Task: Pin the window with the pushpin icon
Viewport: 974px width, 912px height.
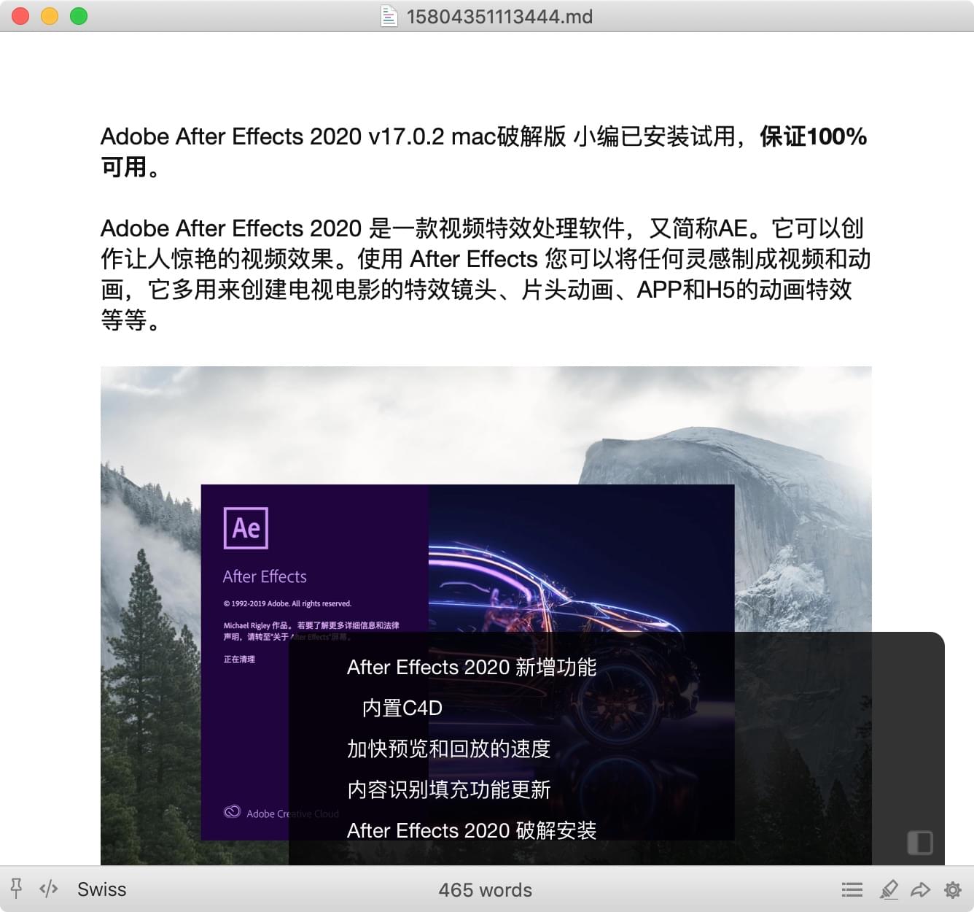Action: pyautogui.click(x=16, y=889)
